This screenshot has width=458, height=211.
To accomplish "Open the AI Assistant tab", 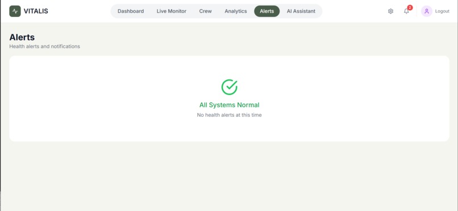I will tap(301, 11).
